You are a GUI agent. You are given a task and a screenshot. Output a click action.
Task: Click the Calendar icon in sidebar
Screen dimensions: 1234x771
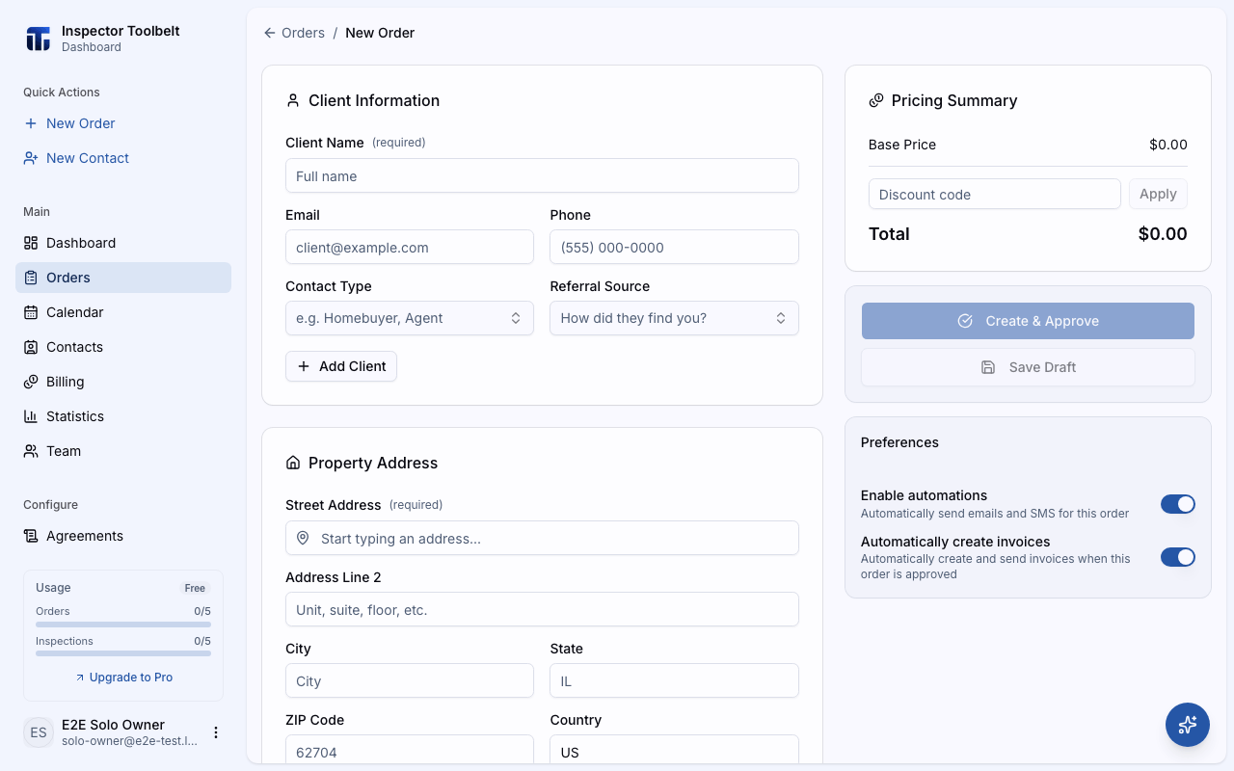tap(31, 312)
